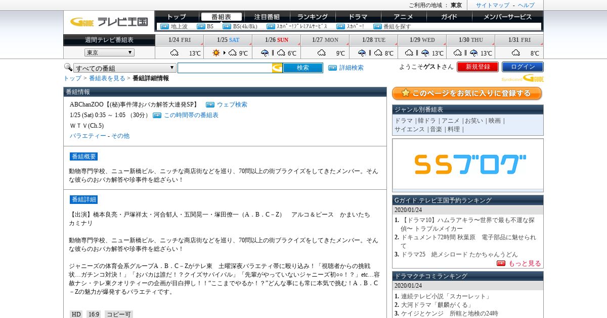The height and width of the screenshot is (318, 607).
Task: Click the 検索 search button
Action: point(302,68)
